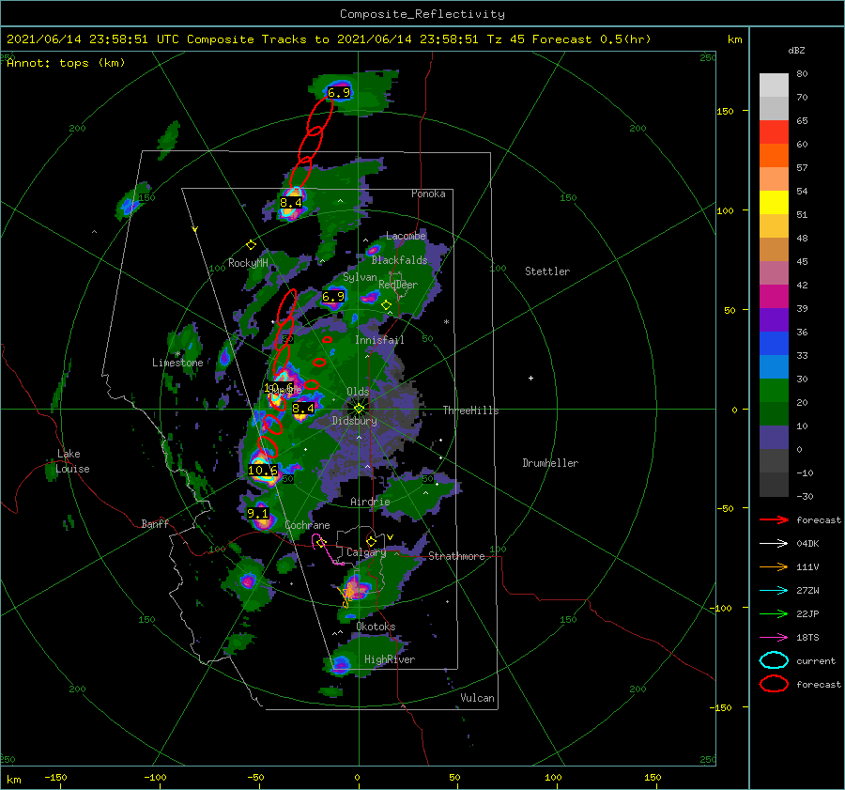Click the Lake Louise label
Viewport: 845px width, 790px height.
pos(72,461)
